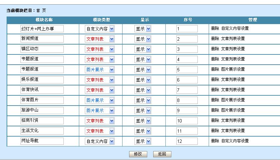
Task: Click the 娱乐报道 module name field
Action: click(42, 80)
